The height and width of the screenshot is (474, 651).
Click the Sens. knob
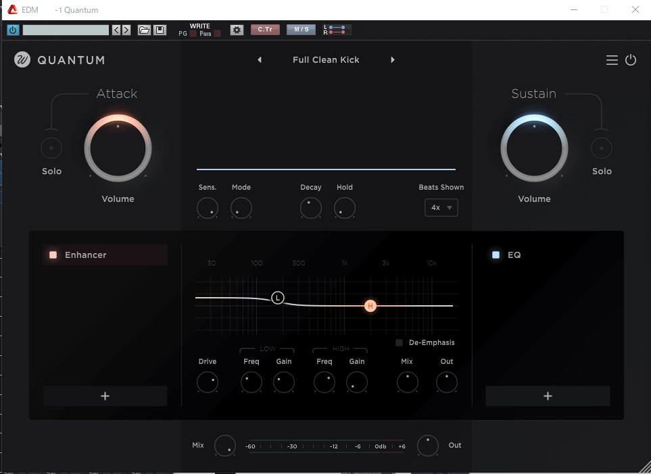tap(208, 208)
